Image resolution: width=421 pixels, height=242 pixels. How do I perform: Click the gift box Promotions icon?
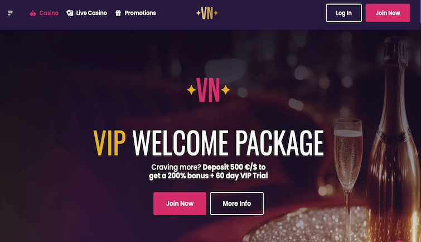coord(118,13)
